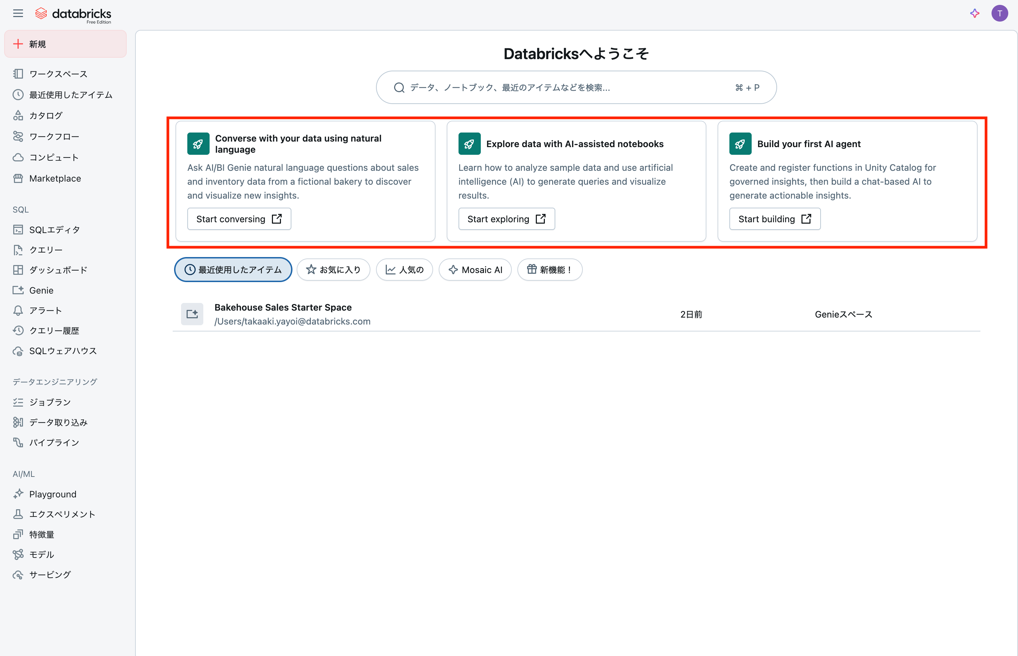Select the 新機能！ tab
Viewport: 1018px width, 656px height.
pyautogui.click(x=549, y=270)
